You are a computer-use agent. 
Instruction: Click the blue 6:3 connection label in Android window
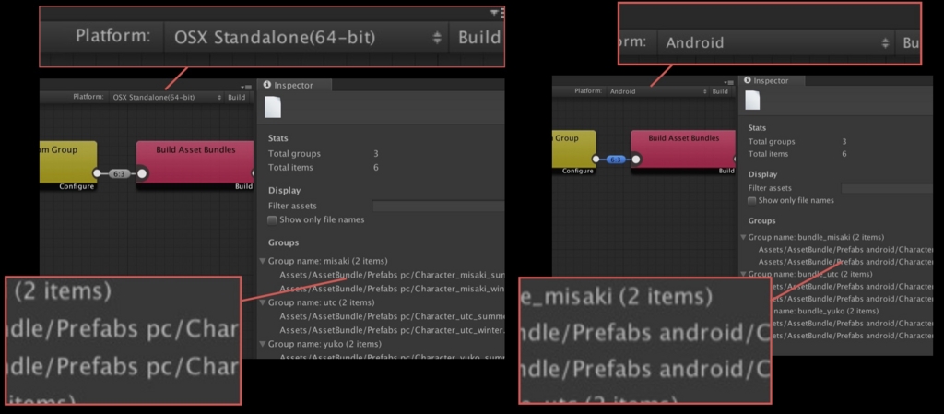pyautogui.click(x=614, y=160)
